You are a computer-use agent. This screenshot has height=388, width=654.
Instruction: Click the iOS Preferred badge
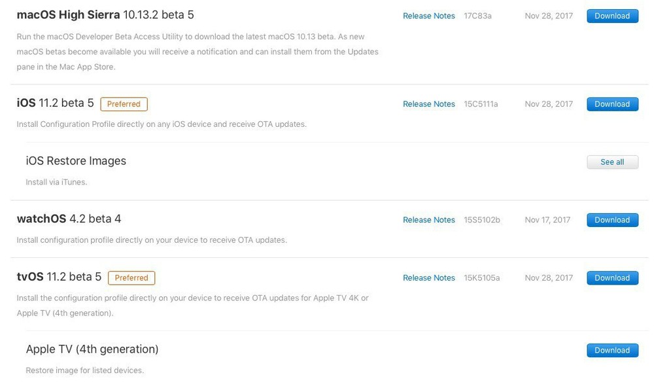(x=124, y=104)
